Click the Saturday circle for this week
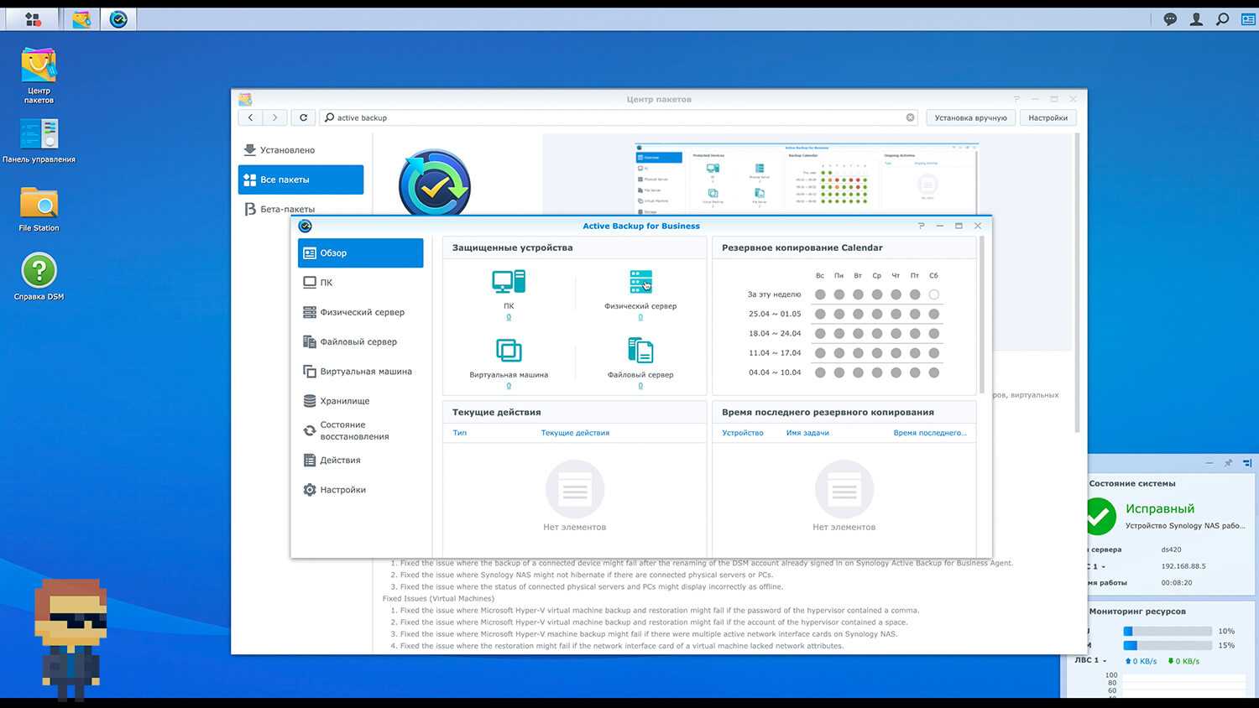This screenshot has height=708, width=1259. [933, 294]
